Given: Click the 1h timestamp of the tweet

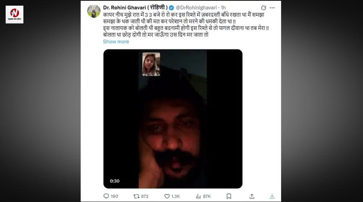Looking at the screenshot, I should [223, 8].
